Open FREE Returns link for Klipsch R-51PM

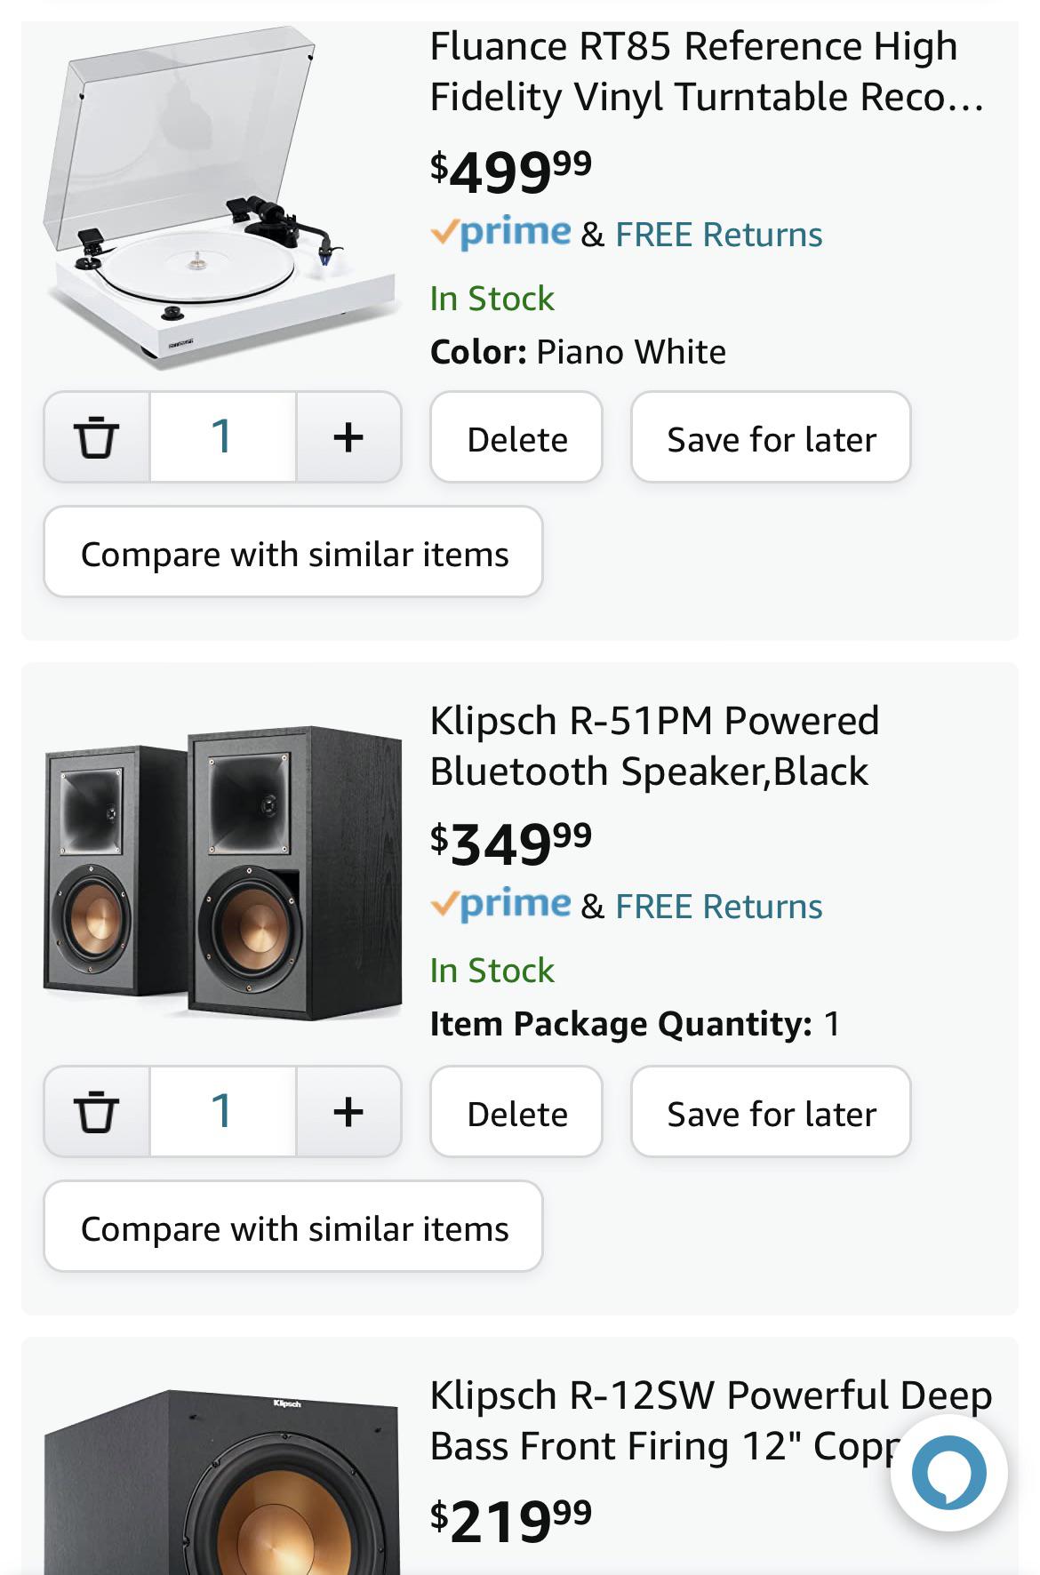[x=718, y=907]
